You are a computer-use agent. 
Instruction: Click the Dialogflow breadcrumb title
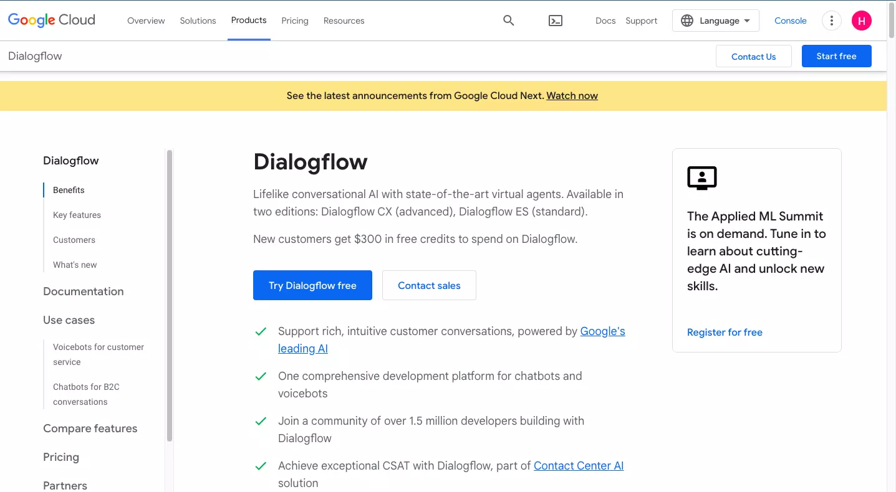coord(35,56)
